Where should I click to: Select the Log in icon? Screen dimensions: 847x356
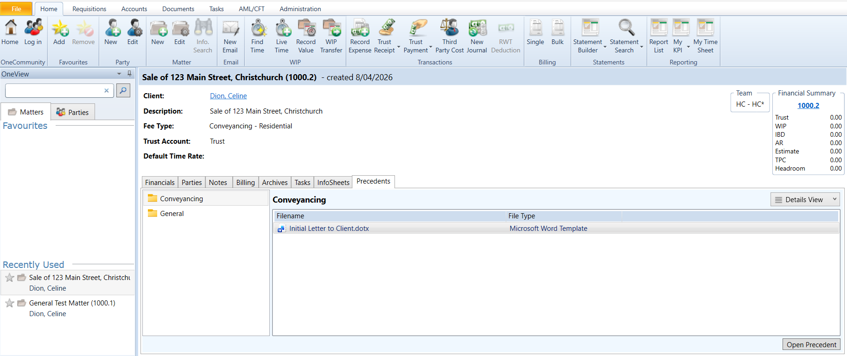[33, 32]
